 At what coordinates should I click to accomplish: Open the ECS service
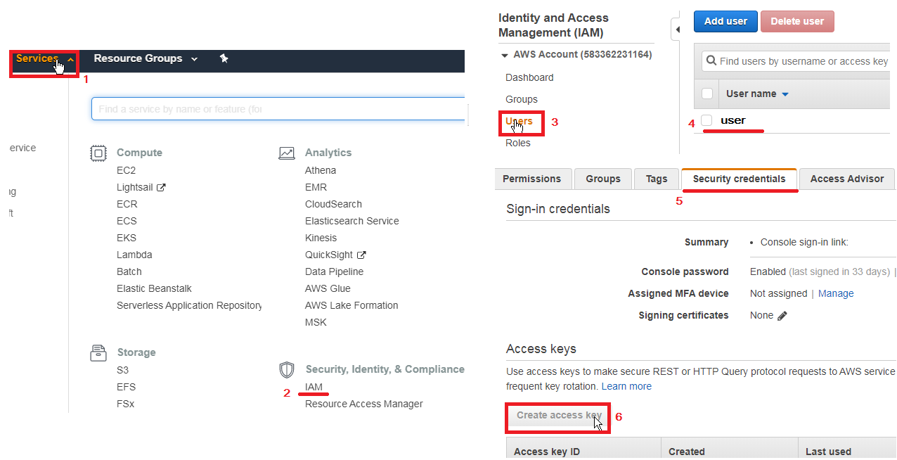pyautogui.click(x=127, y=221)
